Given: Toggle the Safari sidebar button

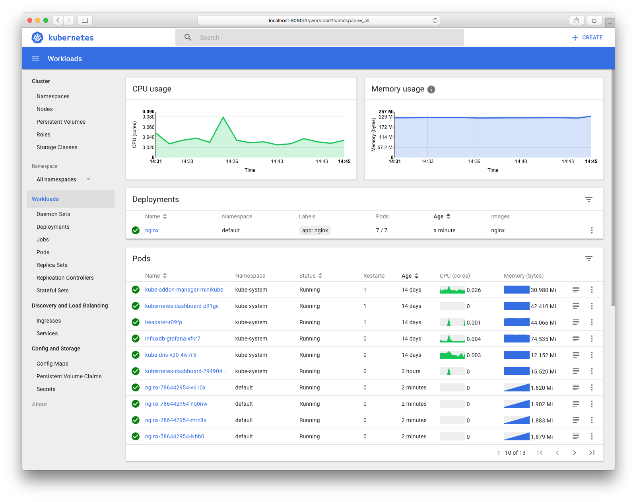Looking at the screenshot, I should pos(85,20).
